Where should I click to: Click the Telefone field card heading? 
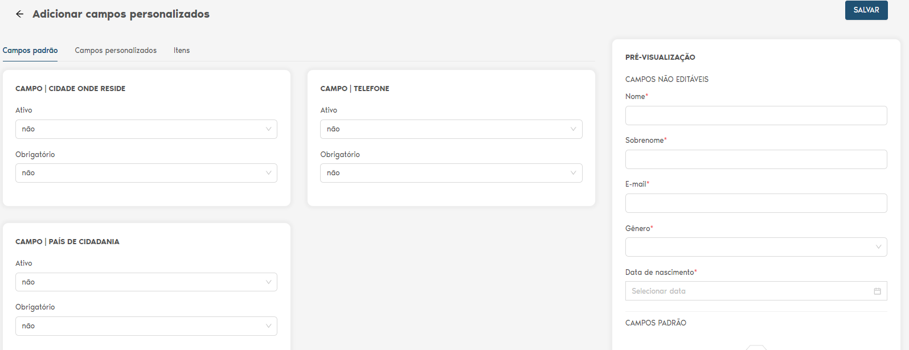pyautogui.click(x=355, y=89)
